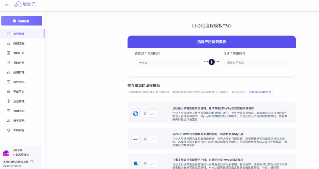319x169 pixels.
Task: Click the 教学案例 icon
Action: [8, 121]
